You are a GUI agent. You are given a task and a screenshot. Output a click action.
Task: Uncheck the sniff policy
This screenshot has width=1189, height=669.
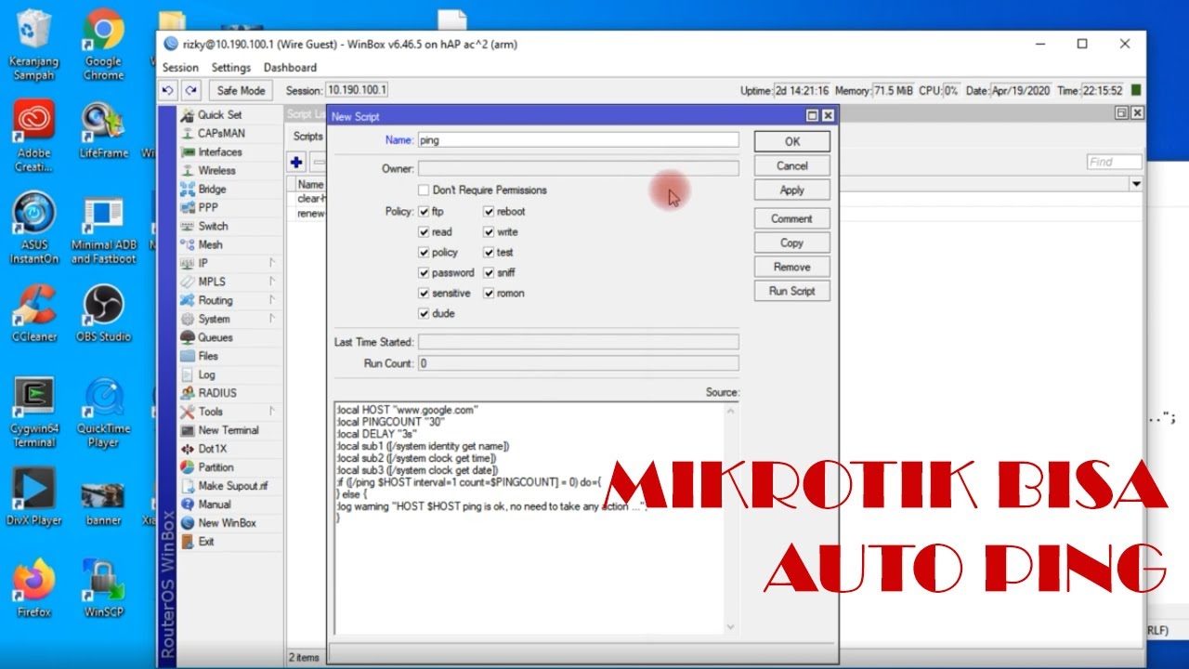tap(489, 273)
